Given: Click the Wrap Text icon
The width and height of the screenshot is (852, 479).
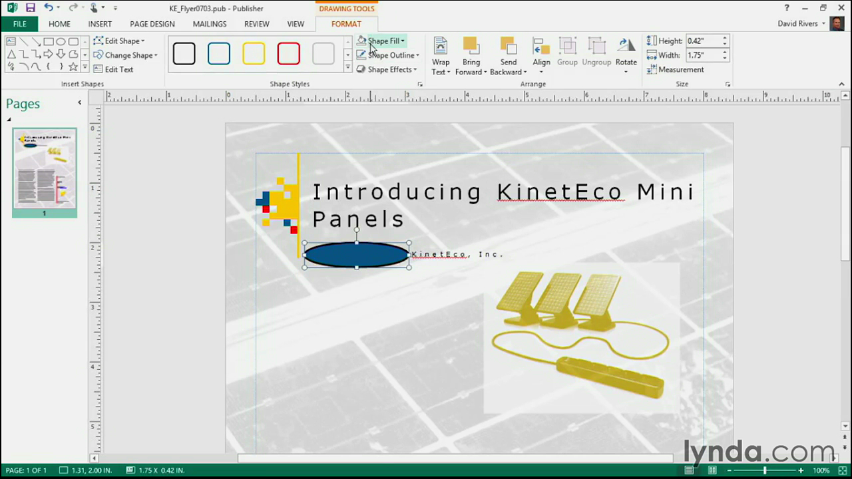Looking at the screenshot, I should tap(441, 45).
